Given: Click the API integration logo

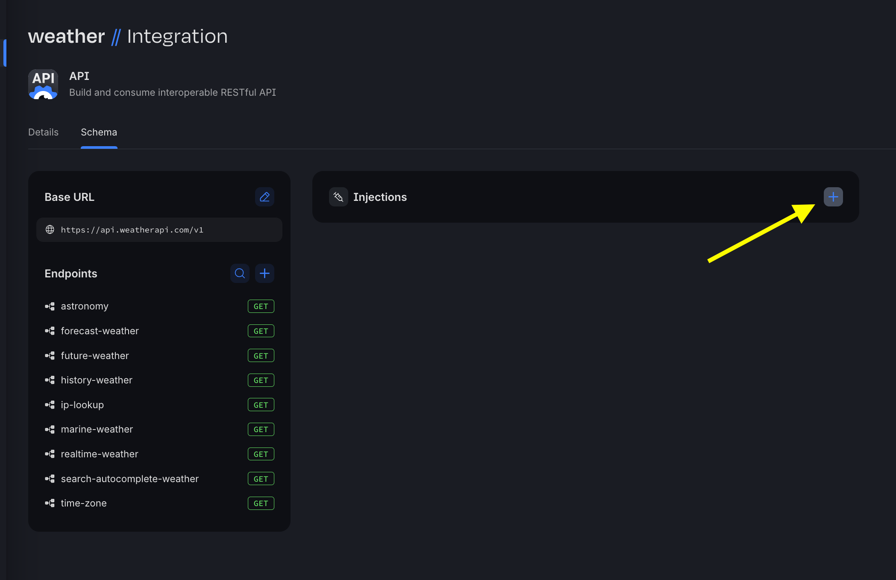Looking at the screenshot, I should coord(43,84).
